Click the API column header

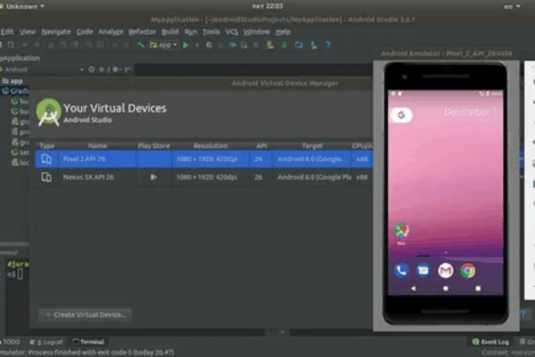pyautogui.click(x=261, y=145)
